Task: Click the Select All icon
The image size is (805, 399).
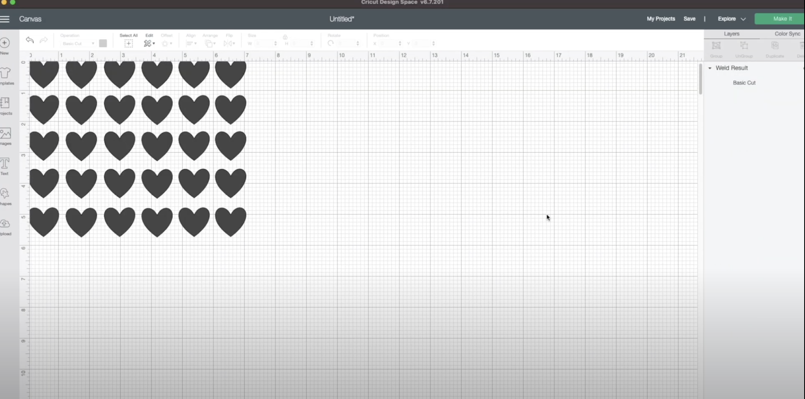Action: [x=128, y=43]
